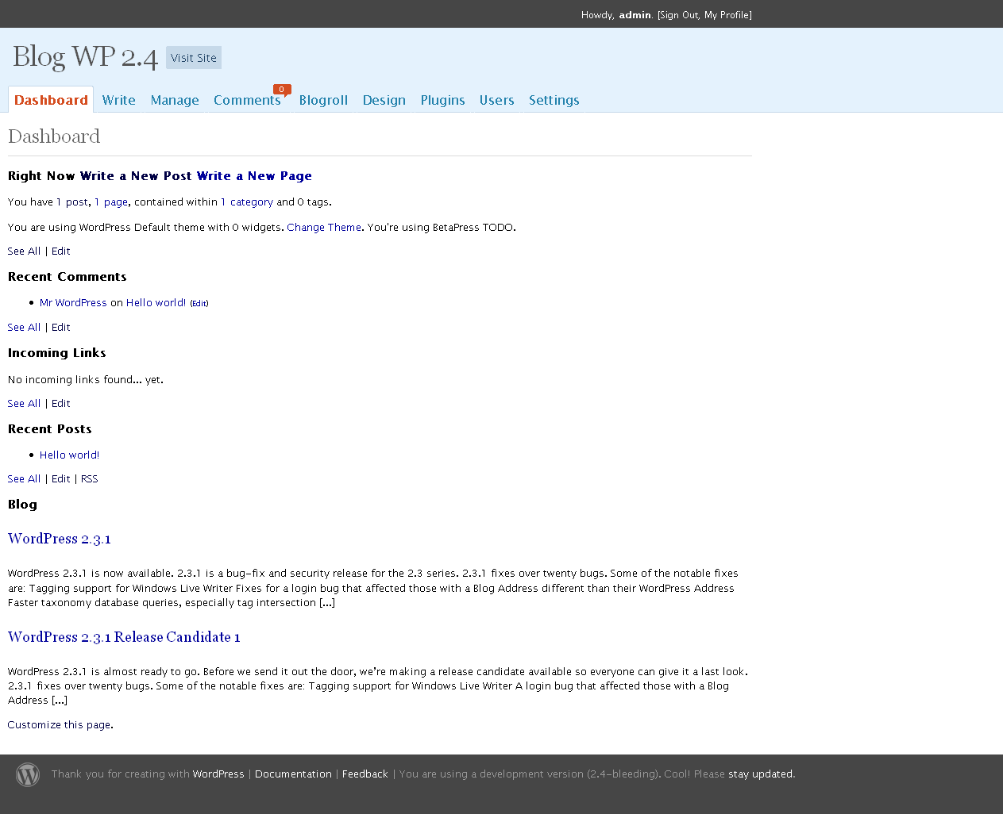Open the Documentation footer link
1003x814 pixels.
coord(293,774)
